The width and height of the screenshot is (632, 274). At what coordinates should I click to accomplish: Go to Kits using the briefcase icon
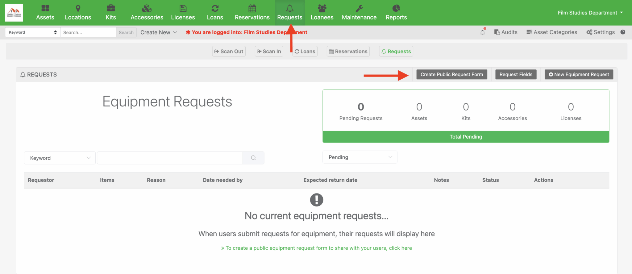click(111, 8)
